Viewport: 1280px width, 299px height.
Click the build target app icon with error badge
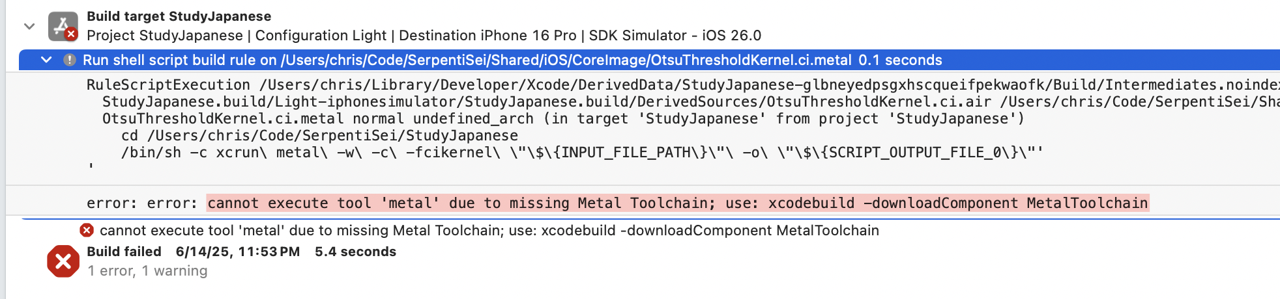[63, 27]
